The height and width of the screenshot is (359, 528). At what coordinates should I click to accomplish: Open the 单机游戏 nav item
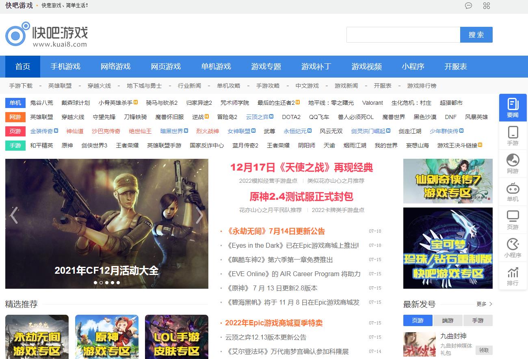click(216, 66)
